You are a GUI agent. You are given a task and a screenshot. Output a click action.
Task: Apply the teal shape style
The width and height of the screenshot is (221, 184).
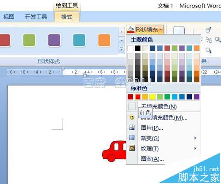click(79, 40)
